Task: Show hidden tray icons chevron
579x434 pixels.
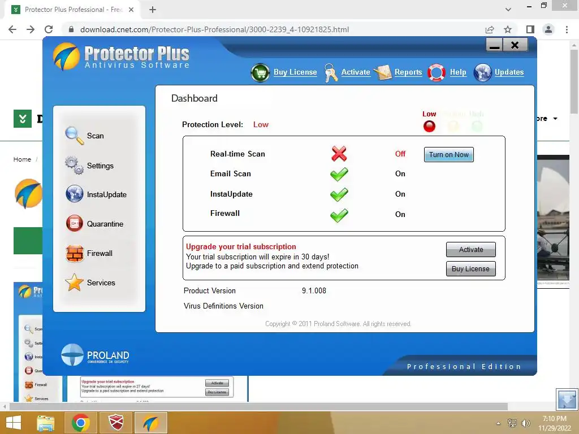Action: click(x=499, y=423)
